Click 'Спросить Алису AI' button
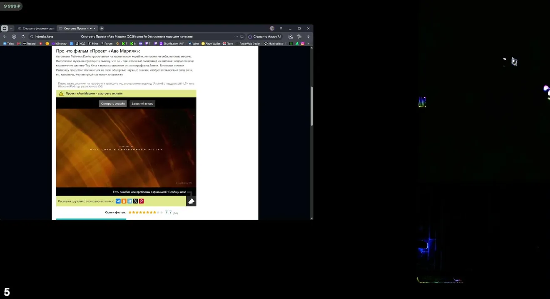This screenshot has width=550, height=299. (264, 37)
